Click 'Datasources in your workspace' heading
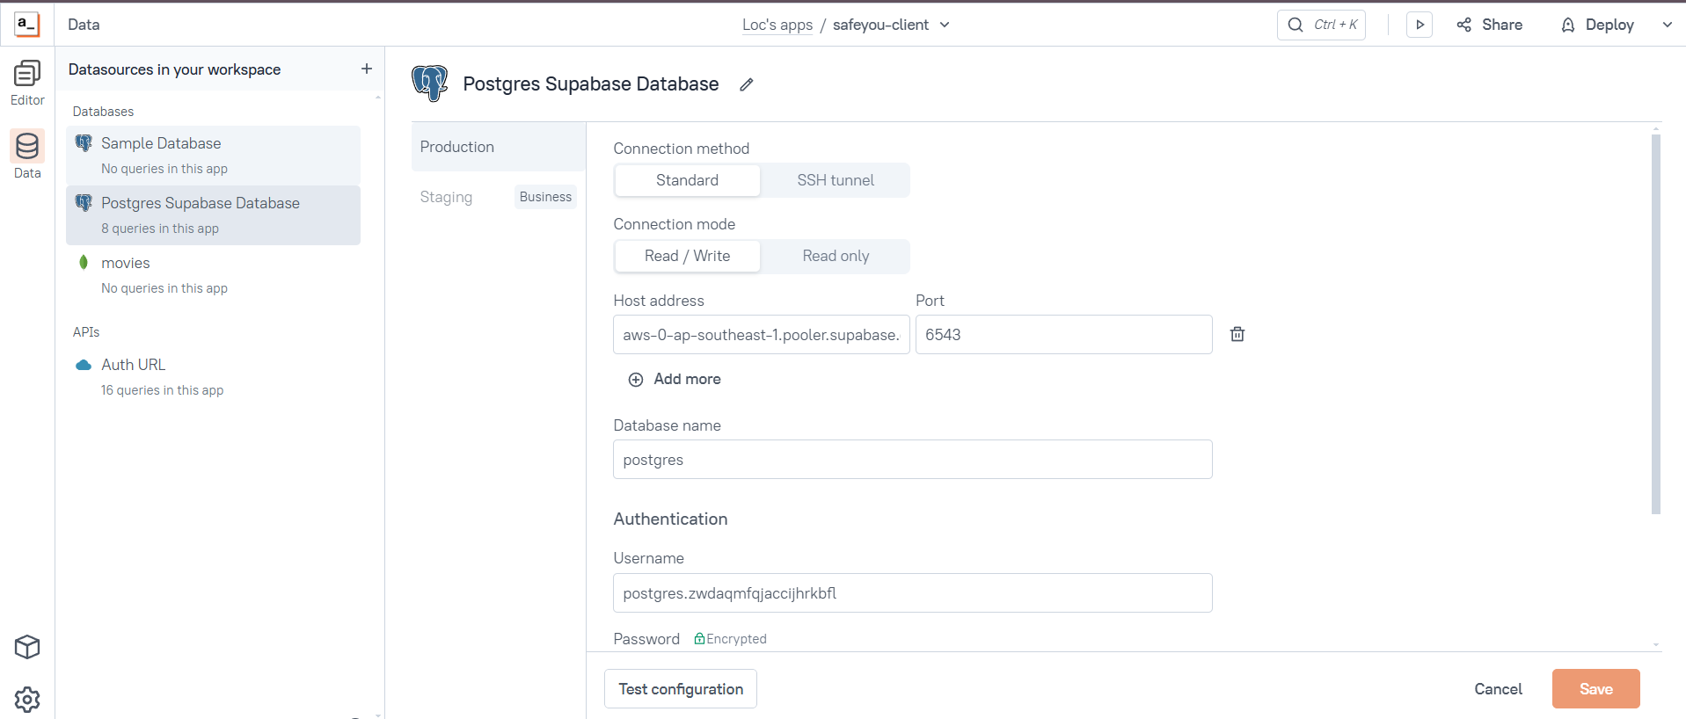Viewport: 1686px width, 719px height. pyautogui.click(x=174, y=69)
